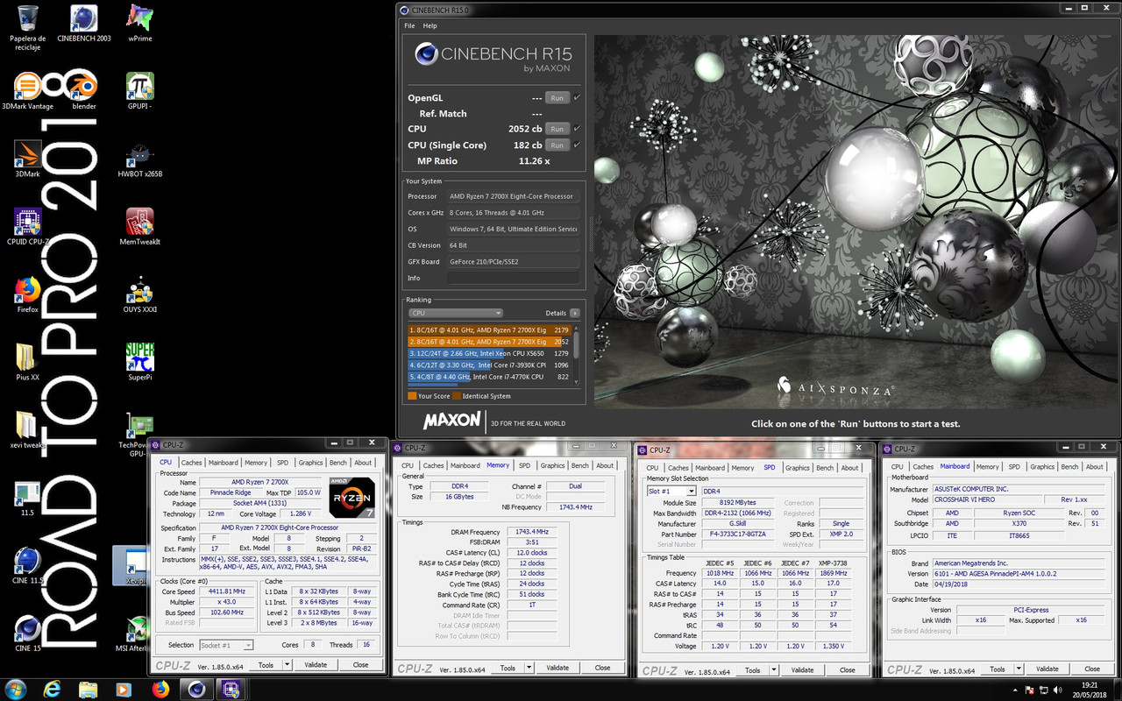This screenshot has width=1122, height=701.
Task: Toggle the CPU (Single Core) test checkbox
Action: point(577,145)
